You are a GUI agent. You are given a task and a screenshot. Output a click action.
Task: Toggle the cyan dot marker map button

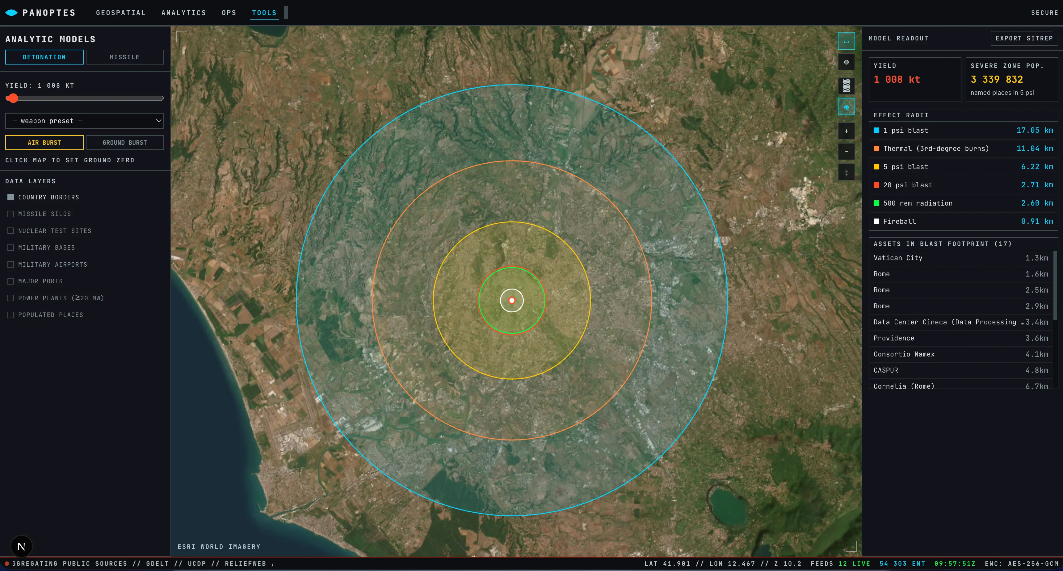click(x=846, y=107)
